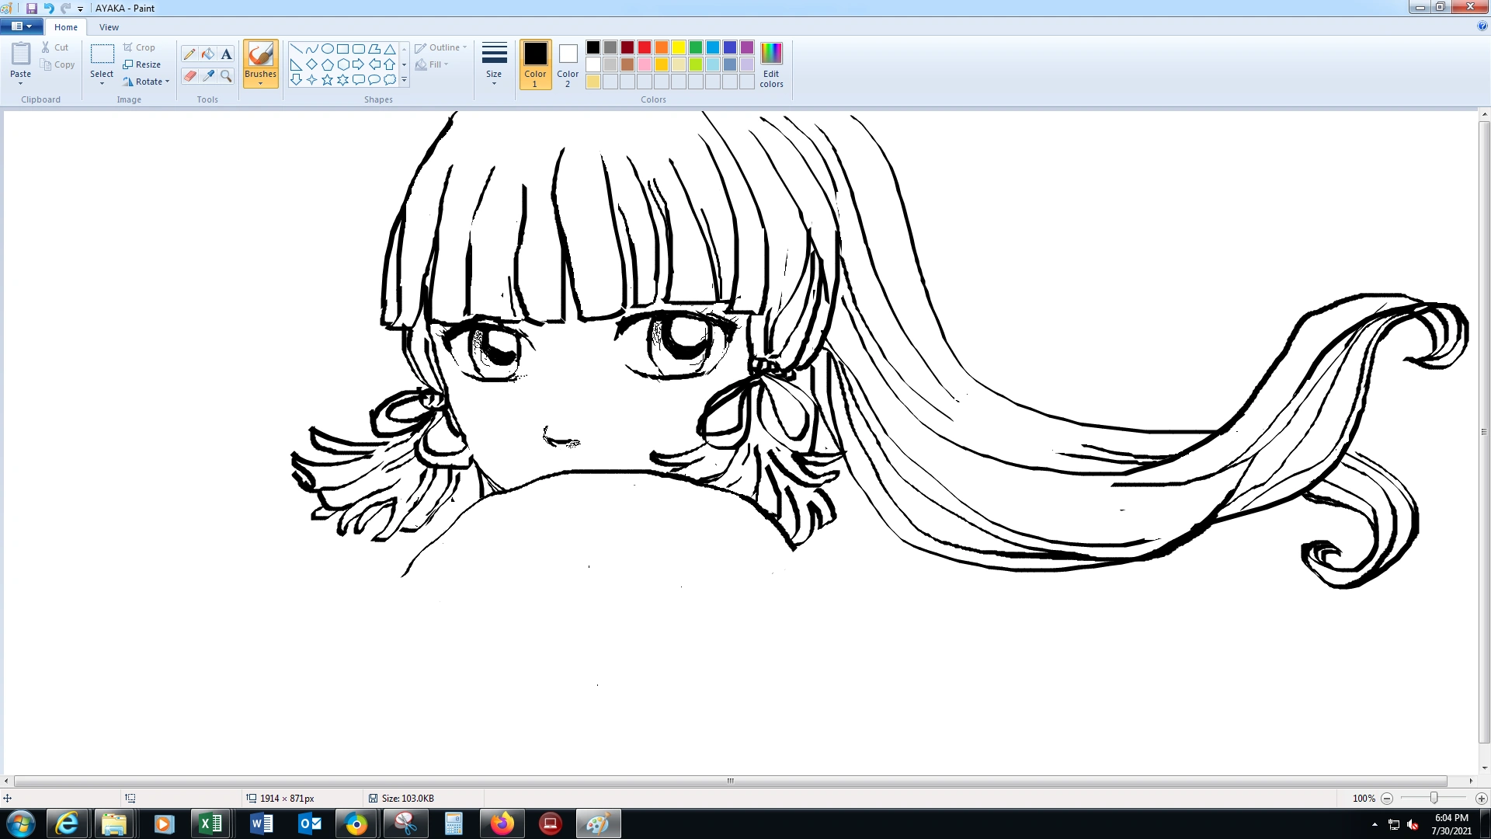Click the Save icon in the title bar
This screenshot has width=1491, height=839.
coord(32,8)
